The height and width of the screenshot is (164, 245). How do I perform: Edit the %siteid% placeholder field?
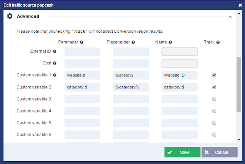point(131,75)
